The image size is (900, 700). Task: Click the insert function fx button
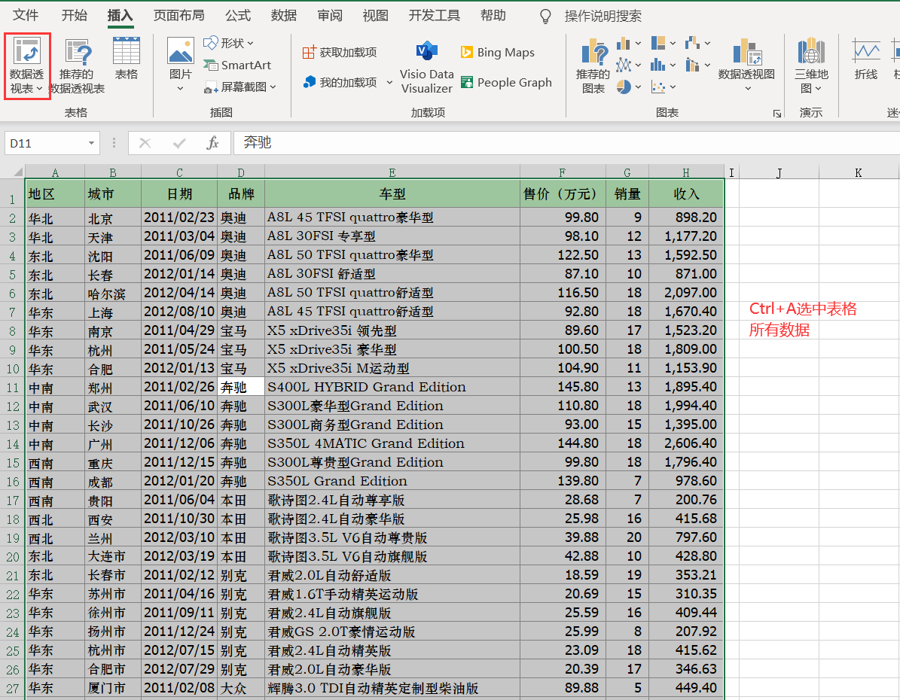point(212,143)
